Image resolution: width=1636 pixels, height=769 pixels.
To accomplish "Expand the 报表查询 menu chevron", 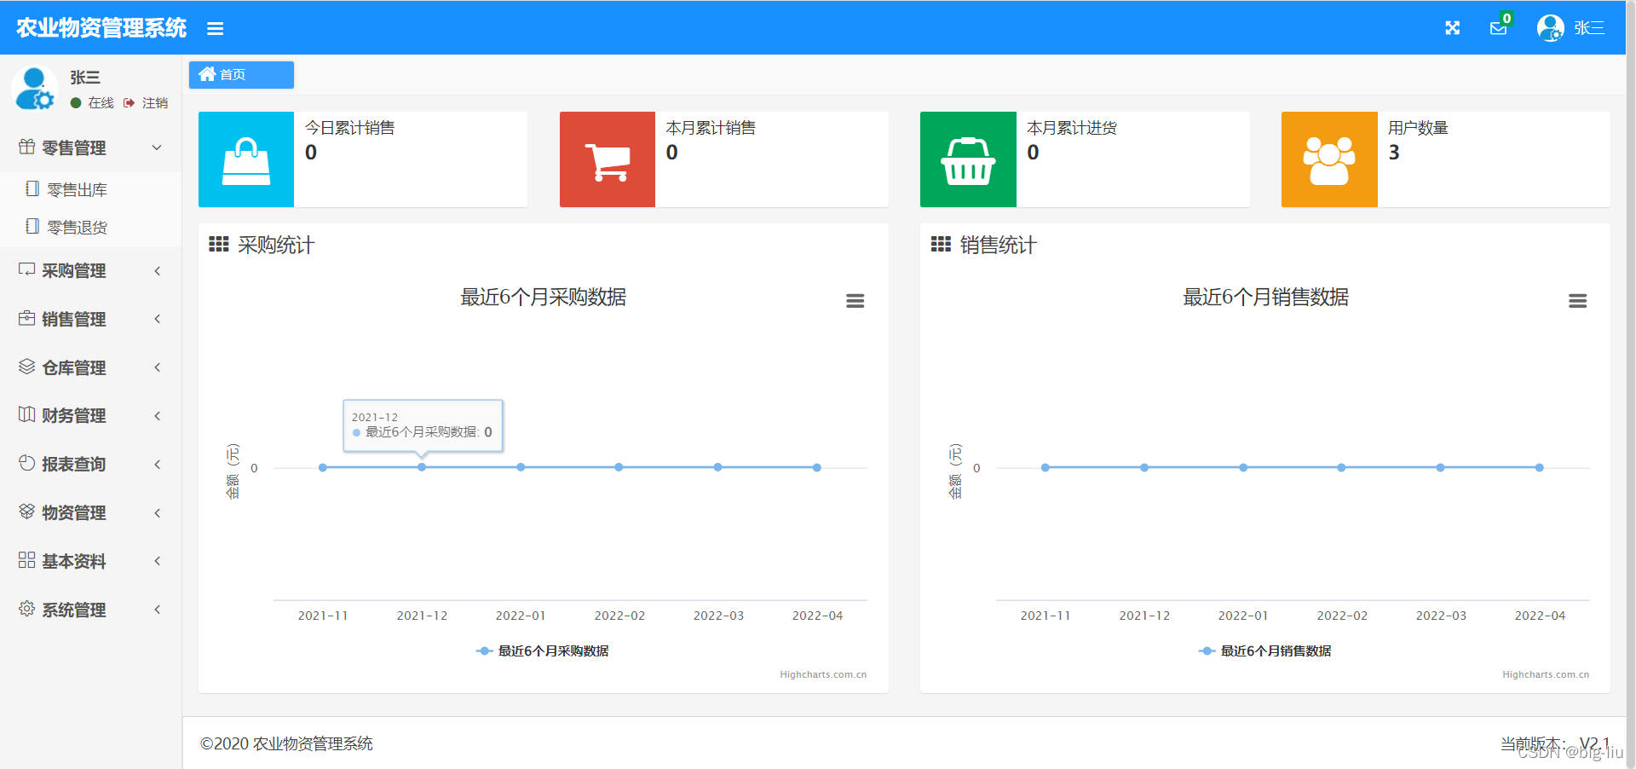I will point(157,465).
